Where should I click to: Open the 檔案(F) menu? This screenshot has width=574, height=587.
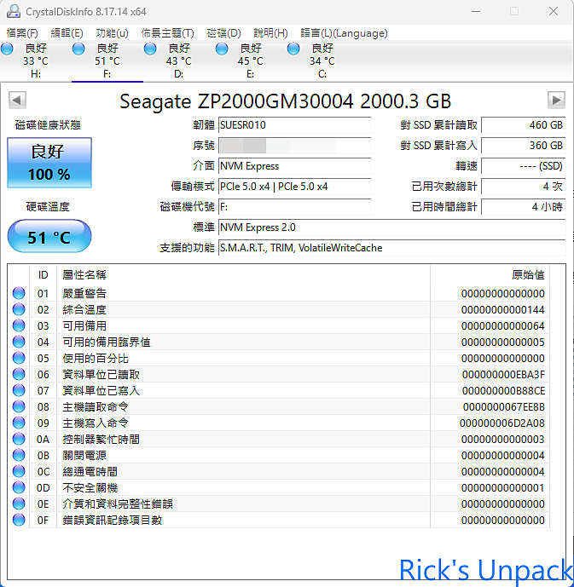(x=22, y=33)
